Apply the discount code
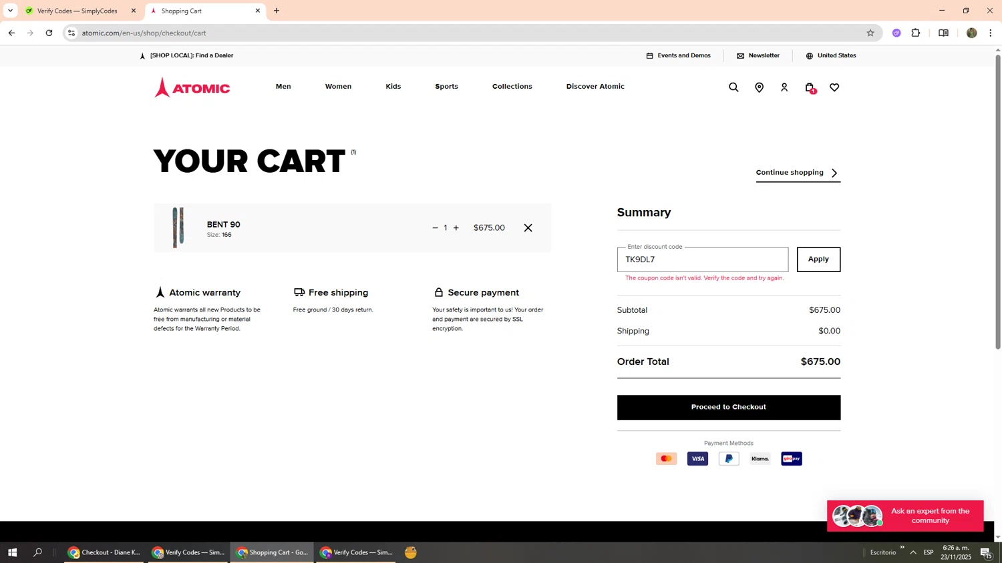1002x563 pixels. click(x=818, y=259)
